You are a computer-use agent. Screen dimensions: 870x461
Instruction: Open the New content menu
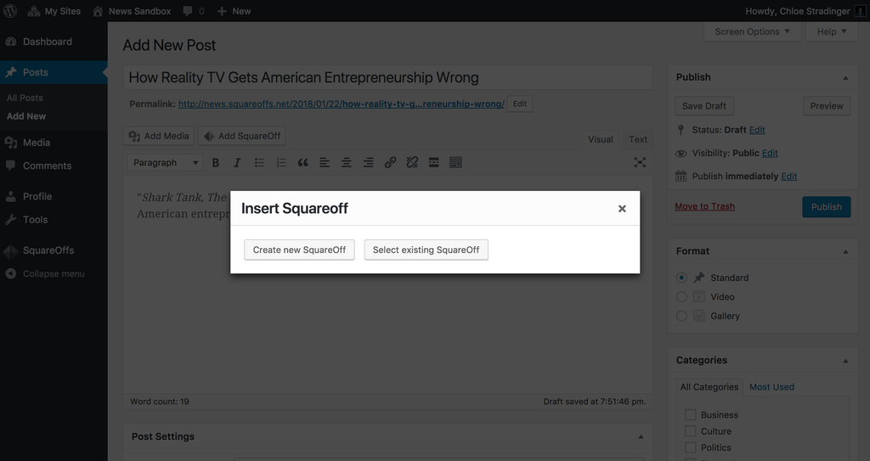(234, 11)
